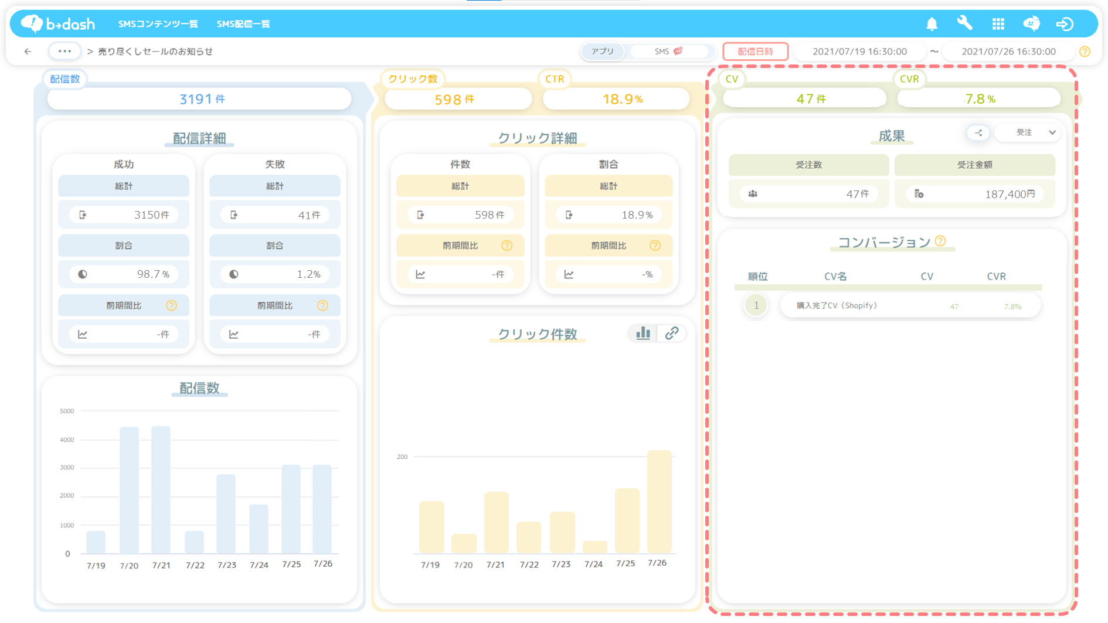
Task: Switch Click件数 chart to bar view
Action: (x=643, y=333)
